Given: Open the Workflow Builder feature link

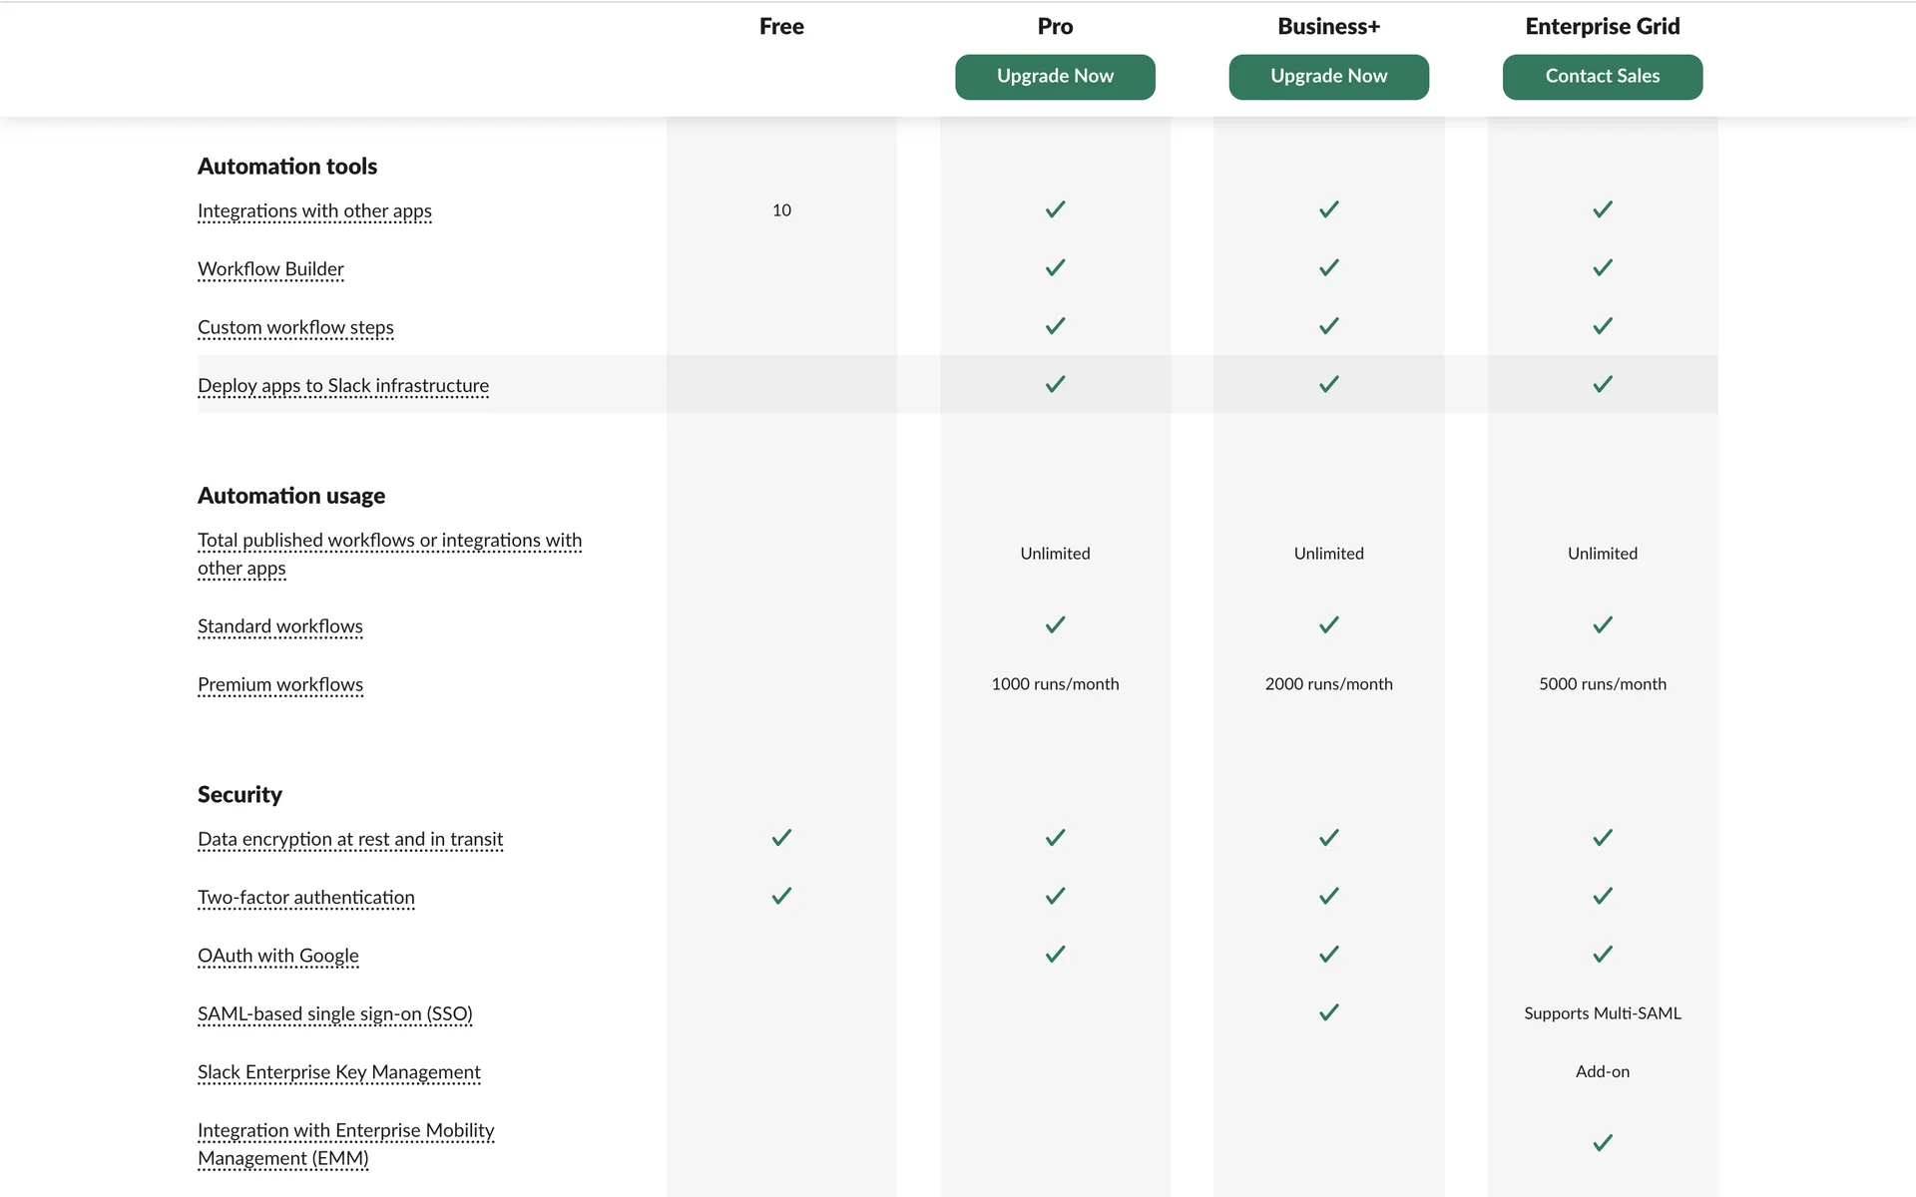Looking at the screenshot, I should [x=270, y=269].
